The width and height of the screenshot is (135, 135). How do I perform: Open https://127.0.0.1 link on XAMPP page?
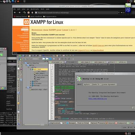[x=84, y=50]
